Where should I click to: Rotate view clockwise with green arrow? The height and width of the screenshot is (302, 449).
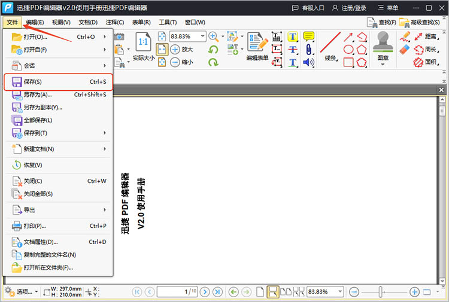213,62
